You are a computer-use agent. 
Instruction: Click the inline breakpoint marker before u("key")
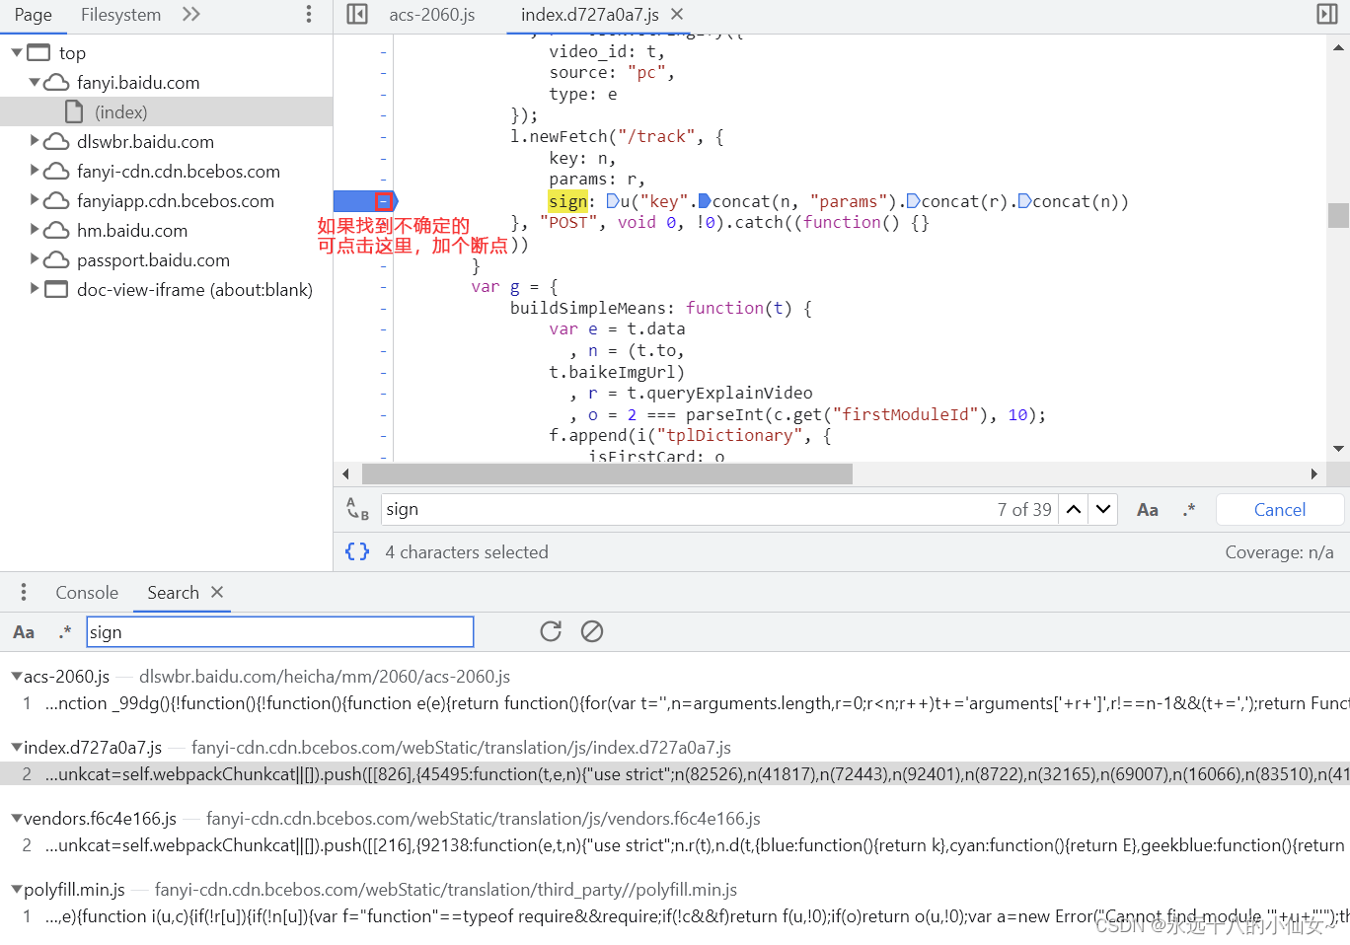tap(612, 201)
